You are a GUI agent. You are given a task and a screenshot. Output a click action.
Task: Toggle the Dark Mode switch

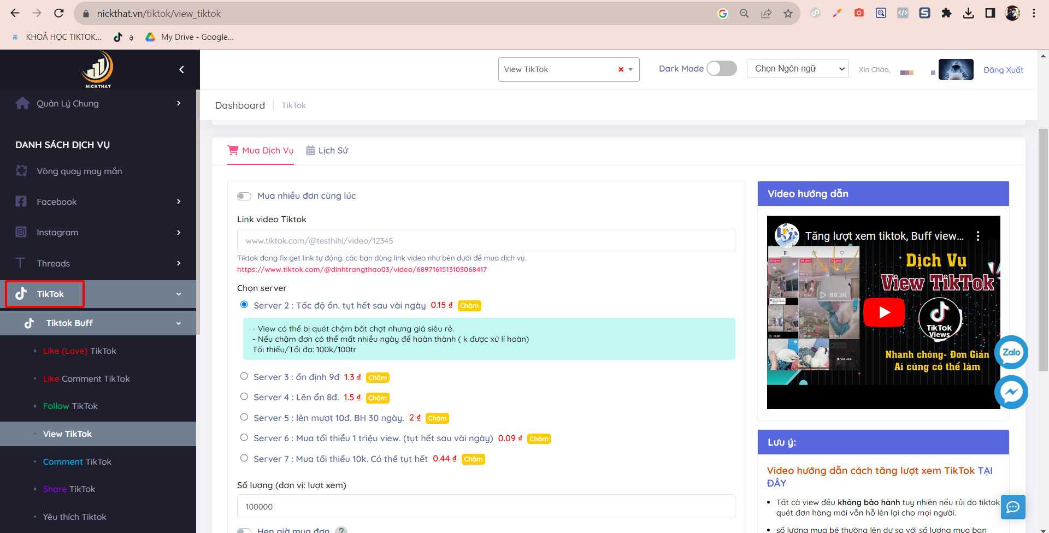(x=722, y=68)
